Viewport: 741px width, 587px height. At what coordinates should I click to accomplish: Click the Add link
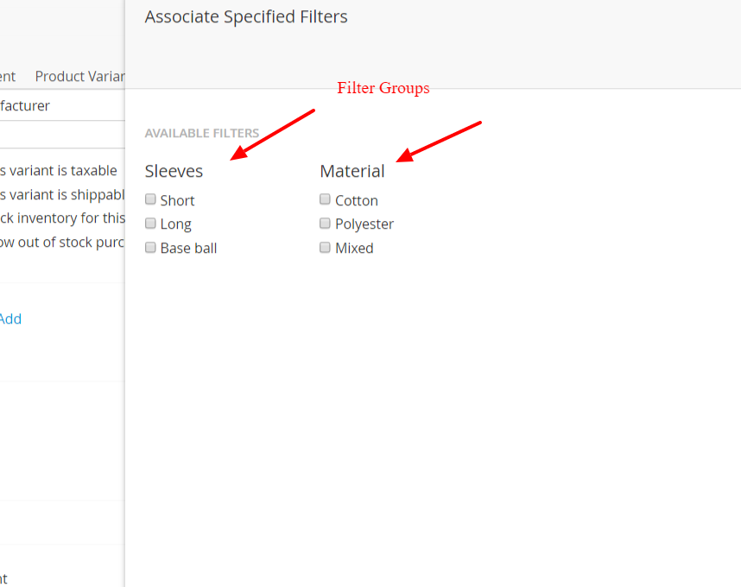[9, 319]
